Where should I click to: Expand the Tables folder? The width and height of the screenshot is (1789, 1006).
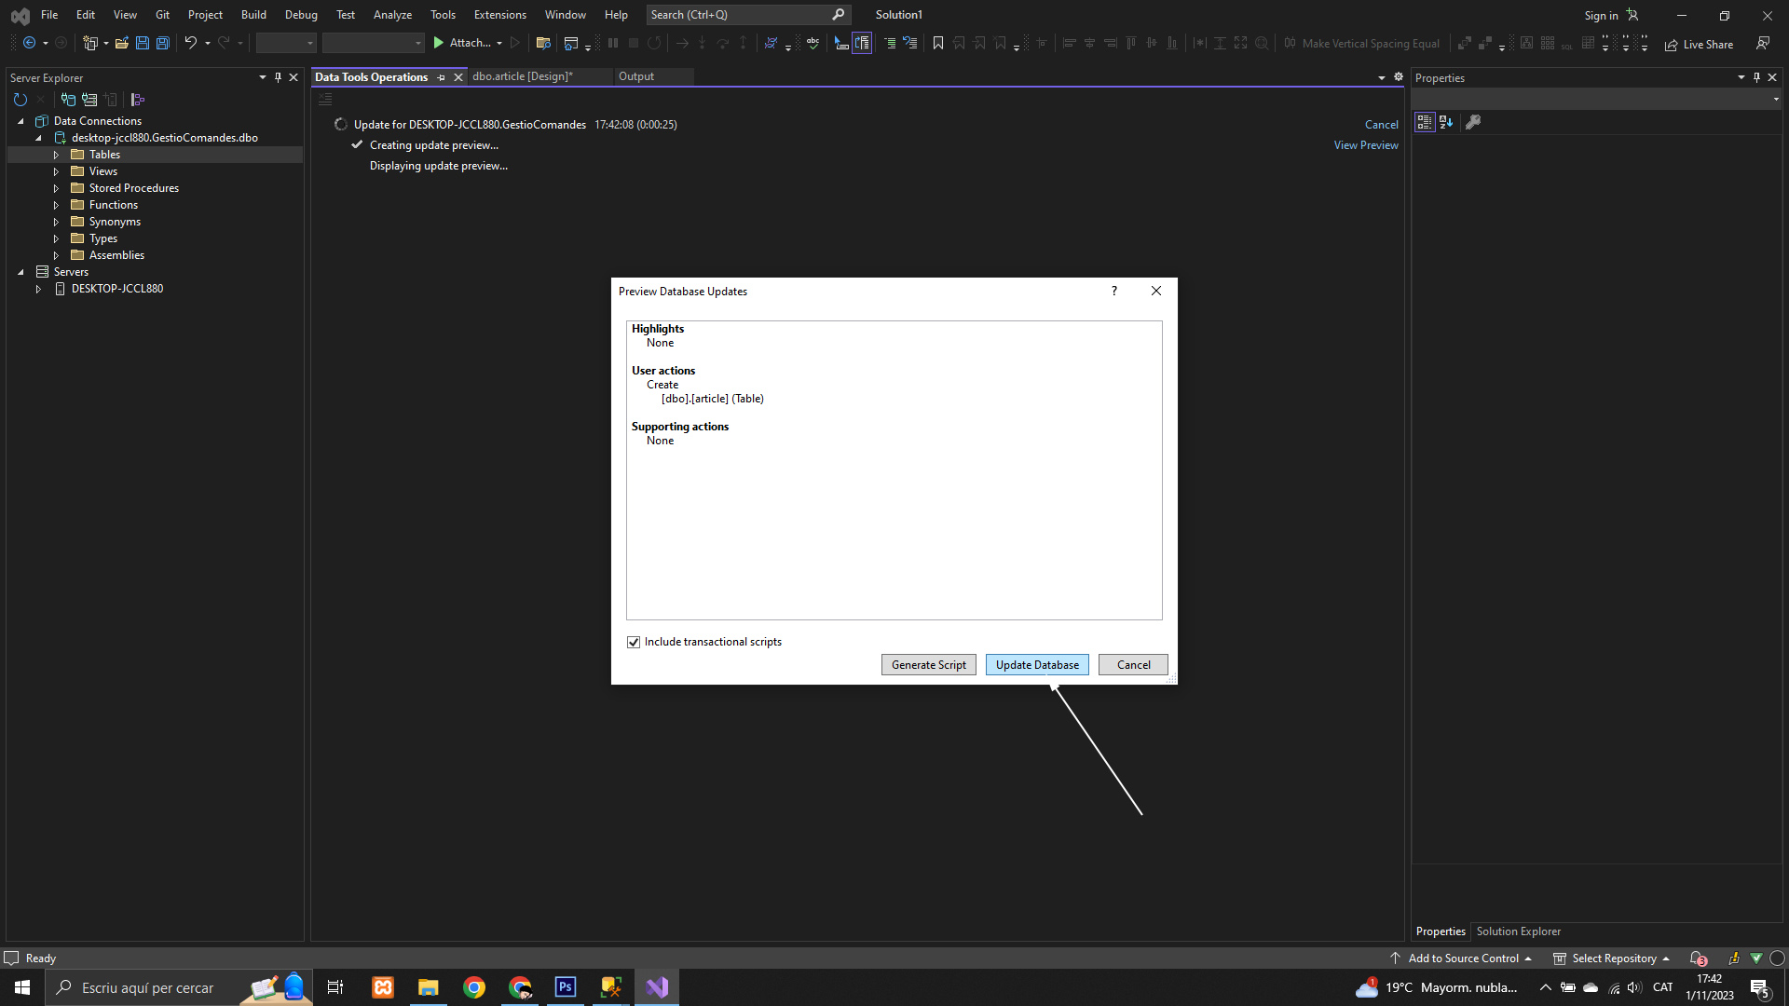pyautogui.click(x=56, y=155)
